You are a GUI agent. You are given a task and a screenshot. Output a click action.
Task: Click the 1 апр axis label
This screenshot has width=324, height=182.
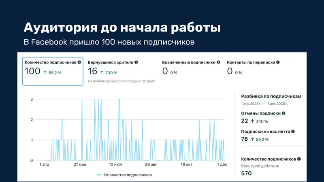(x=44, y=165)
